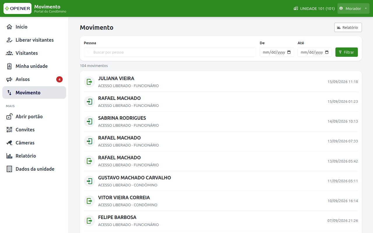Open the Visitantes menu item
Viewport: 373px width, 233px height.
(34, 53)
